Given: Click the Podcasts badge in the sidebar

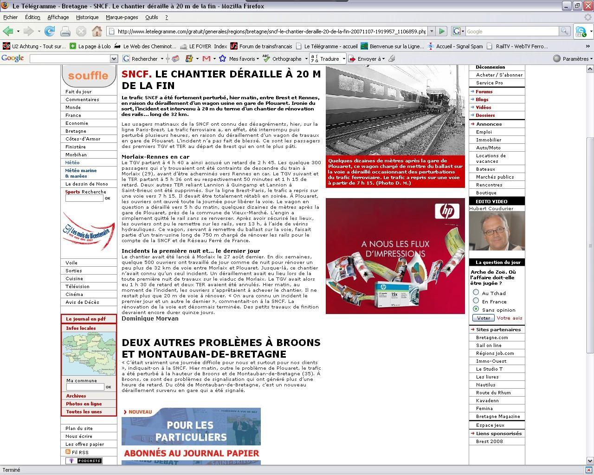Looking at the screenshot, I should point(84,461).
